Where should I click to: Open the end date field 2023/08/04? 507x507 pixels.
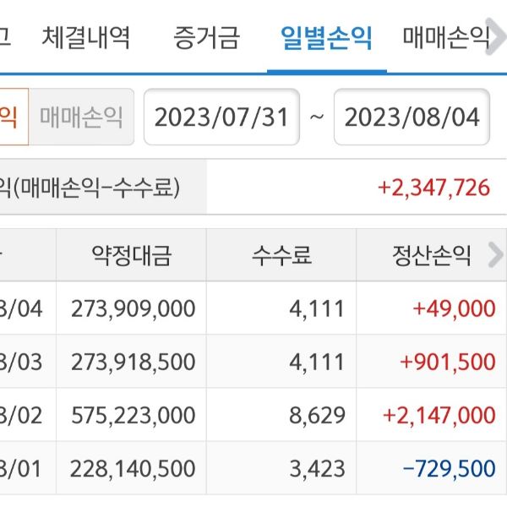click(x=412, y=117)
